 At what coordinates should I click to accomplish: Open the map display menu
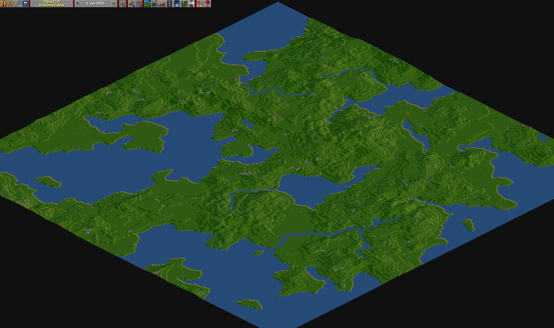tap(123, 4)
